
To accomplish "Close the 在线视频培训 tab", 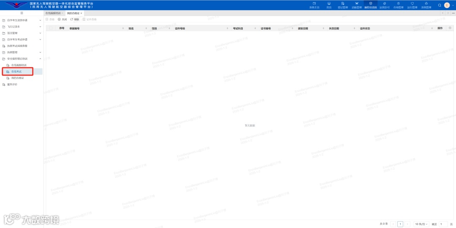I will 62,14.
